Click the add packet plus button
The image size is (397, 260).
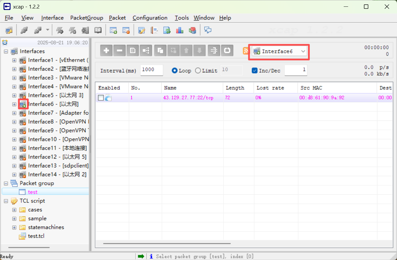click(x=106, y=51)
